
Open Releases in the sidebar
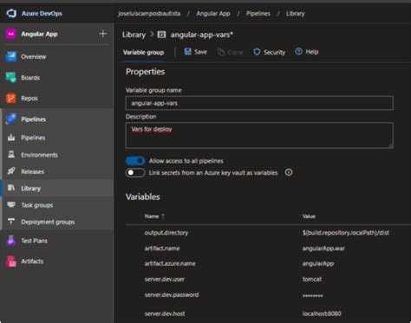click(32, 171)
